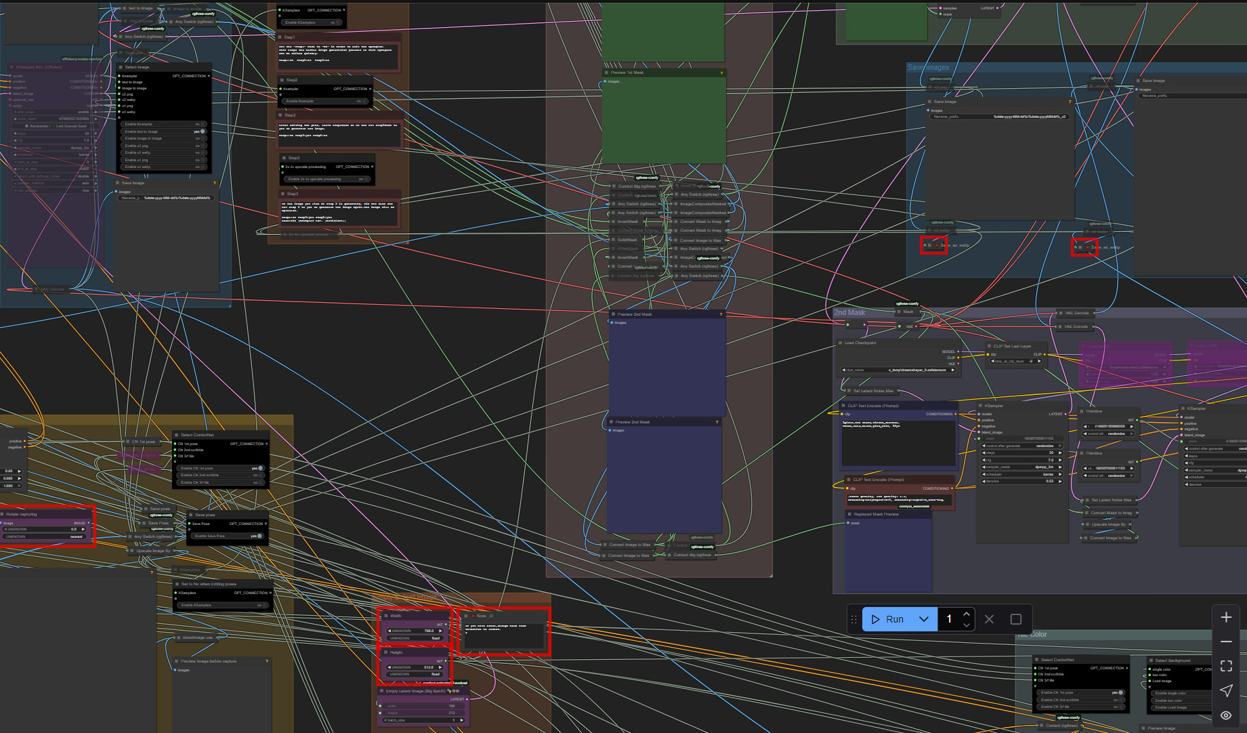Collapse the Preview 1st Mask node dot
The image size is (1247, 733).
(x=606, y=72)
